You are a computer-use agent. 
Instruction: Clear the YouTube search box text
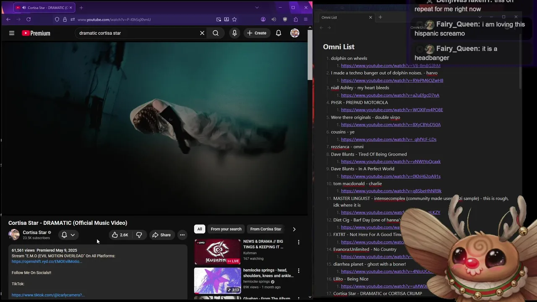(x=202, y=33)
